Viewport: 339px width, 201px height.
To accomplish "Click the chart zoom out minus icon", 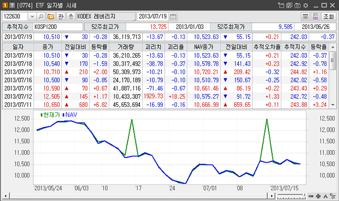I will click(311, 196).
